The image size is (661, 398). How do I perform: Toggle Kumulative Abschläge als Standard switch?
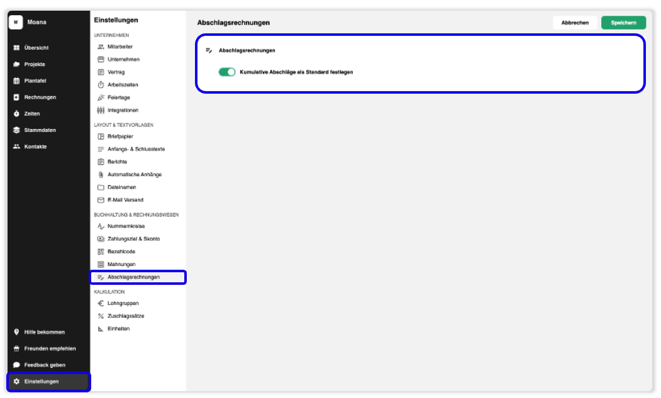click(227, 72)
